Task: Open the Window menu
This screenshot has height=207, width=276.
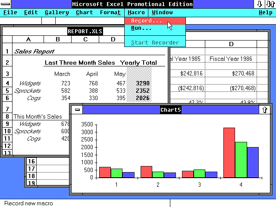Action: pos(162,13)
